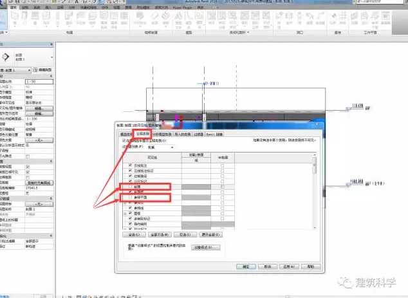408x298 pixels.
Task: Select the Wall tool in ribbon
Action: [15, 18]
